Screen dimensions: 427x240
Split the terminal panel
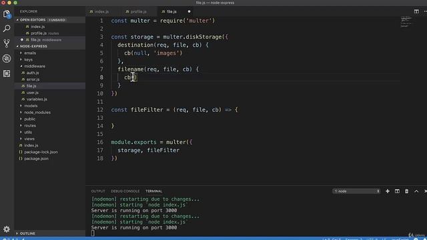point(397,191)
